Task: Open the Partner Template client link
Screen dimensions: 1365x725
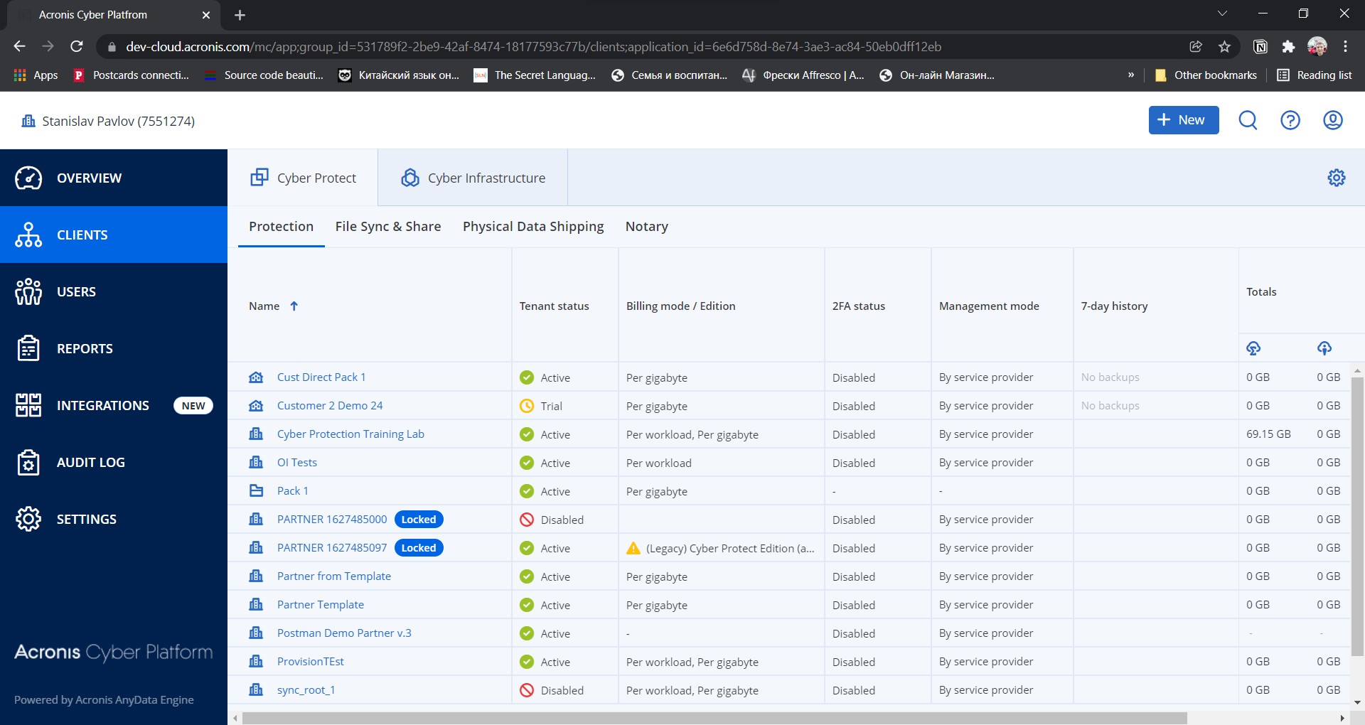Action: [x=321, y=604]
